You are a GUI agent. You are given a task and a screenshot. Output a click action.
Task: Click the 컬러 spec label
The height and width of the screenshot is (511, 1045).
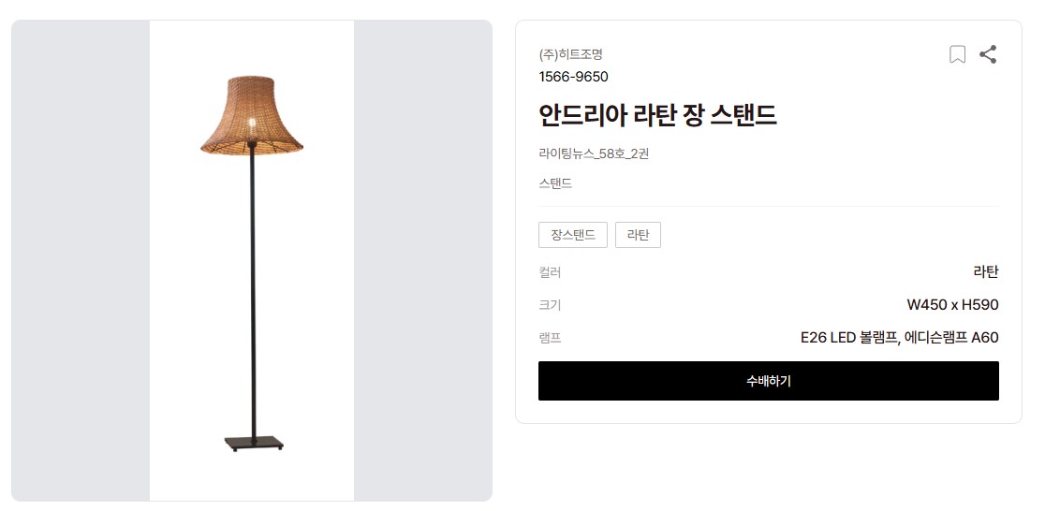pos(550,272)
